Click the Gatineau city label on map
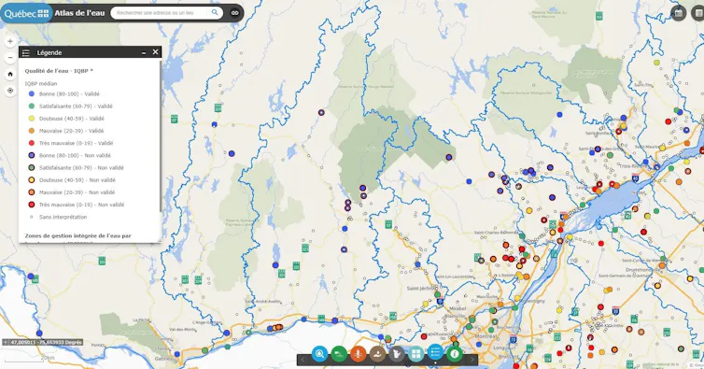This screenshot has width=704, height=369. [164, 359]
